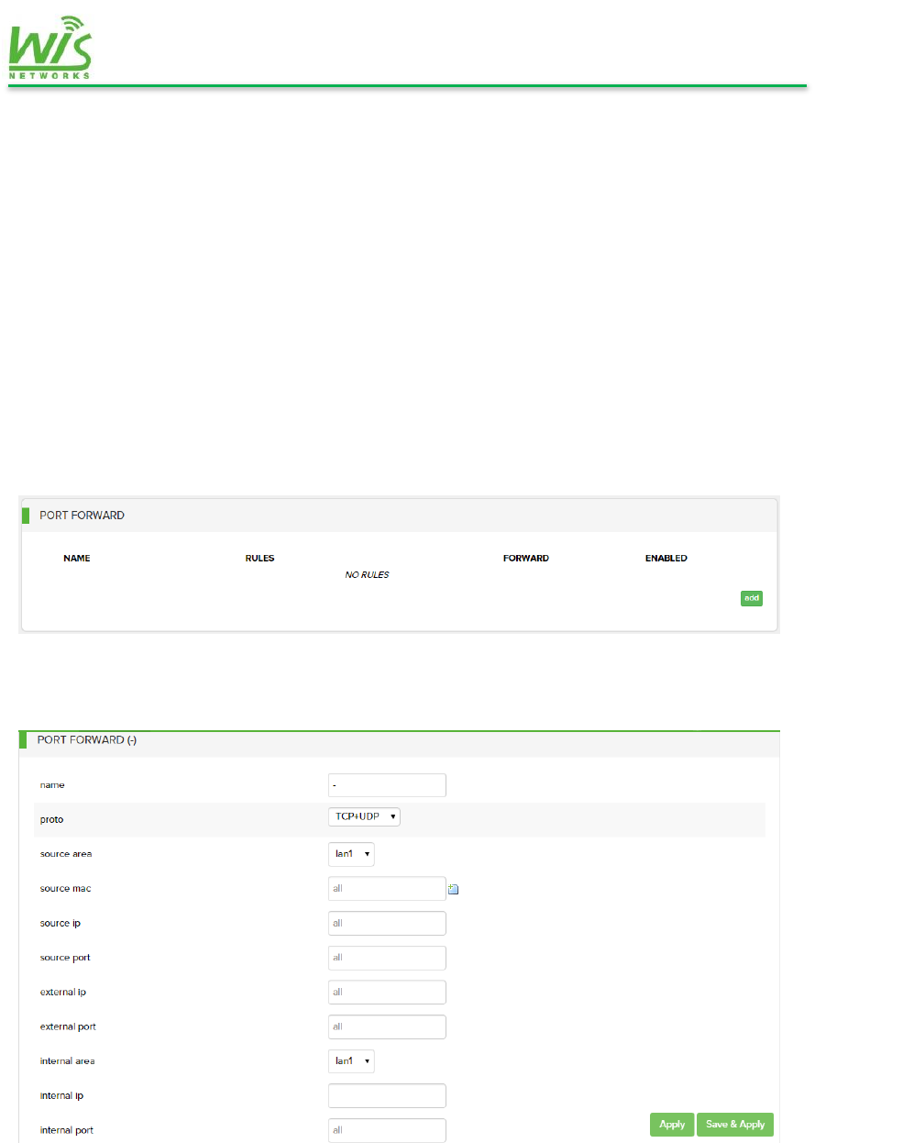The height and width of the screenshot is (1143, 903).
Task: Click the WIS Networks logo
Action: [50, 47]
